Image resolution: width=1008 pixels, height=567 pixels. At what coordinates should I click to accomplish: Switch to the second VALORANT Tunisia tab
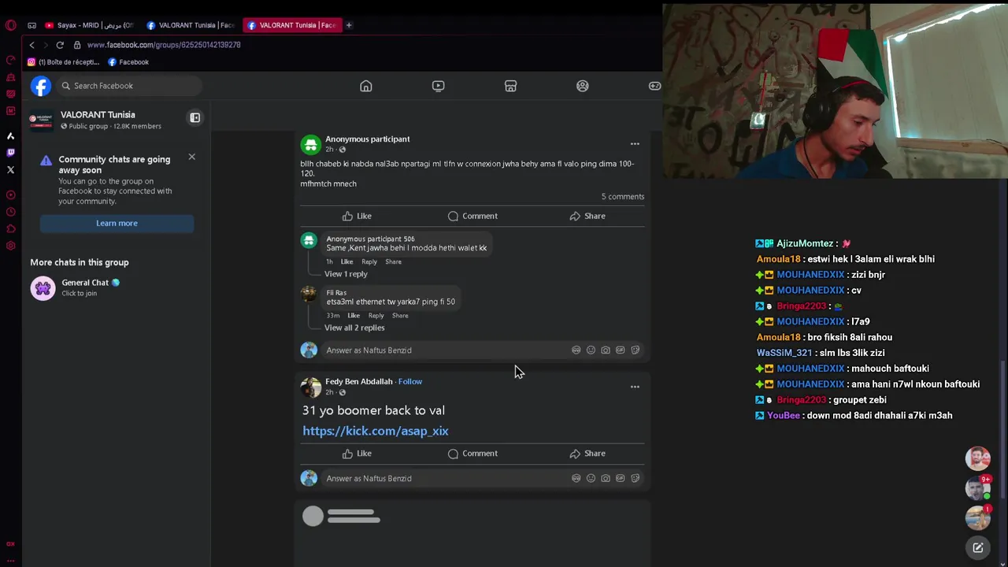(191, 25)
